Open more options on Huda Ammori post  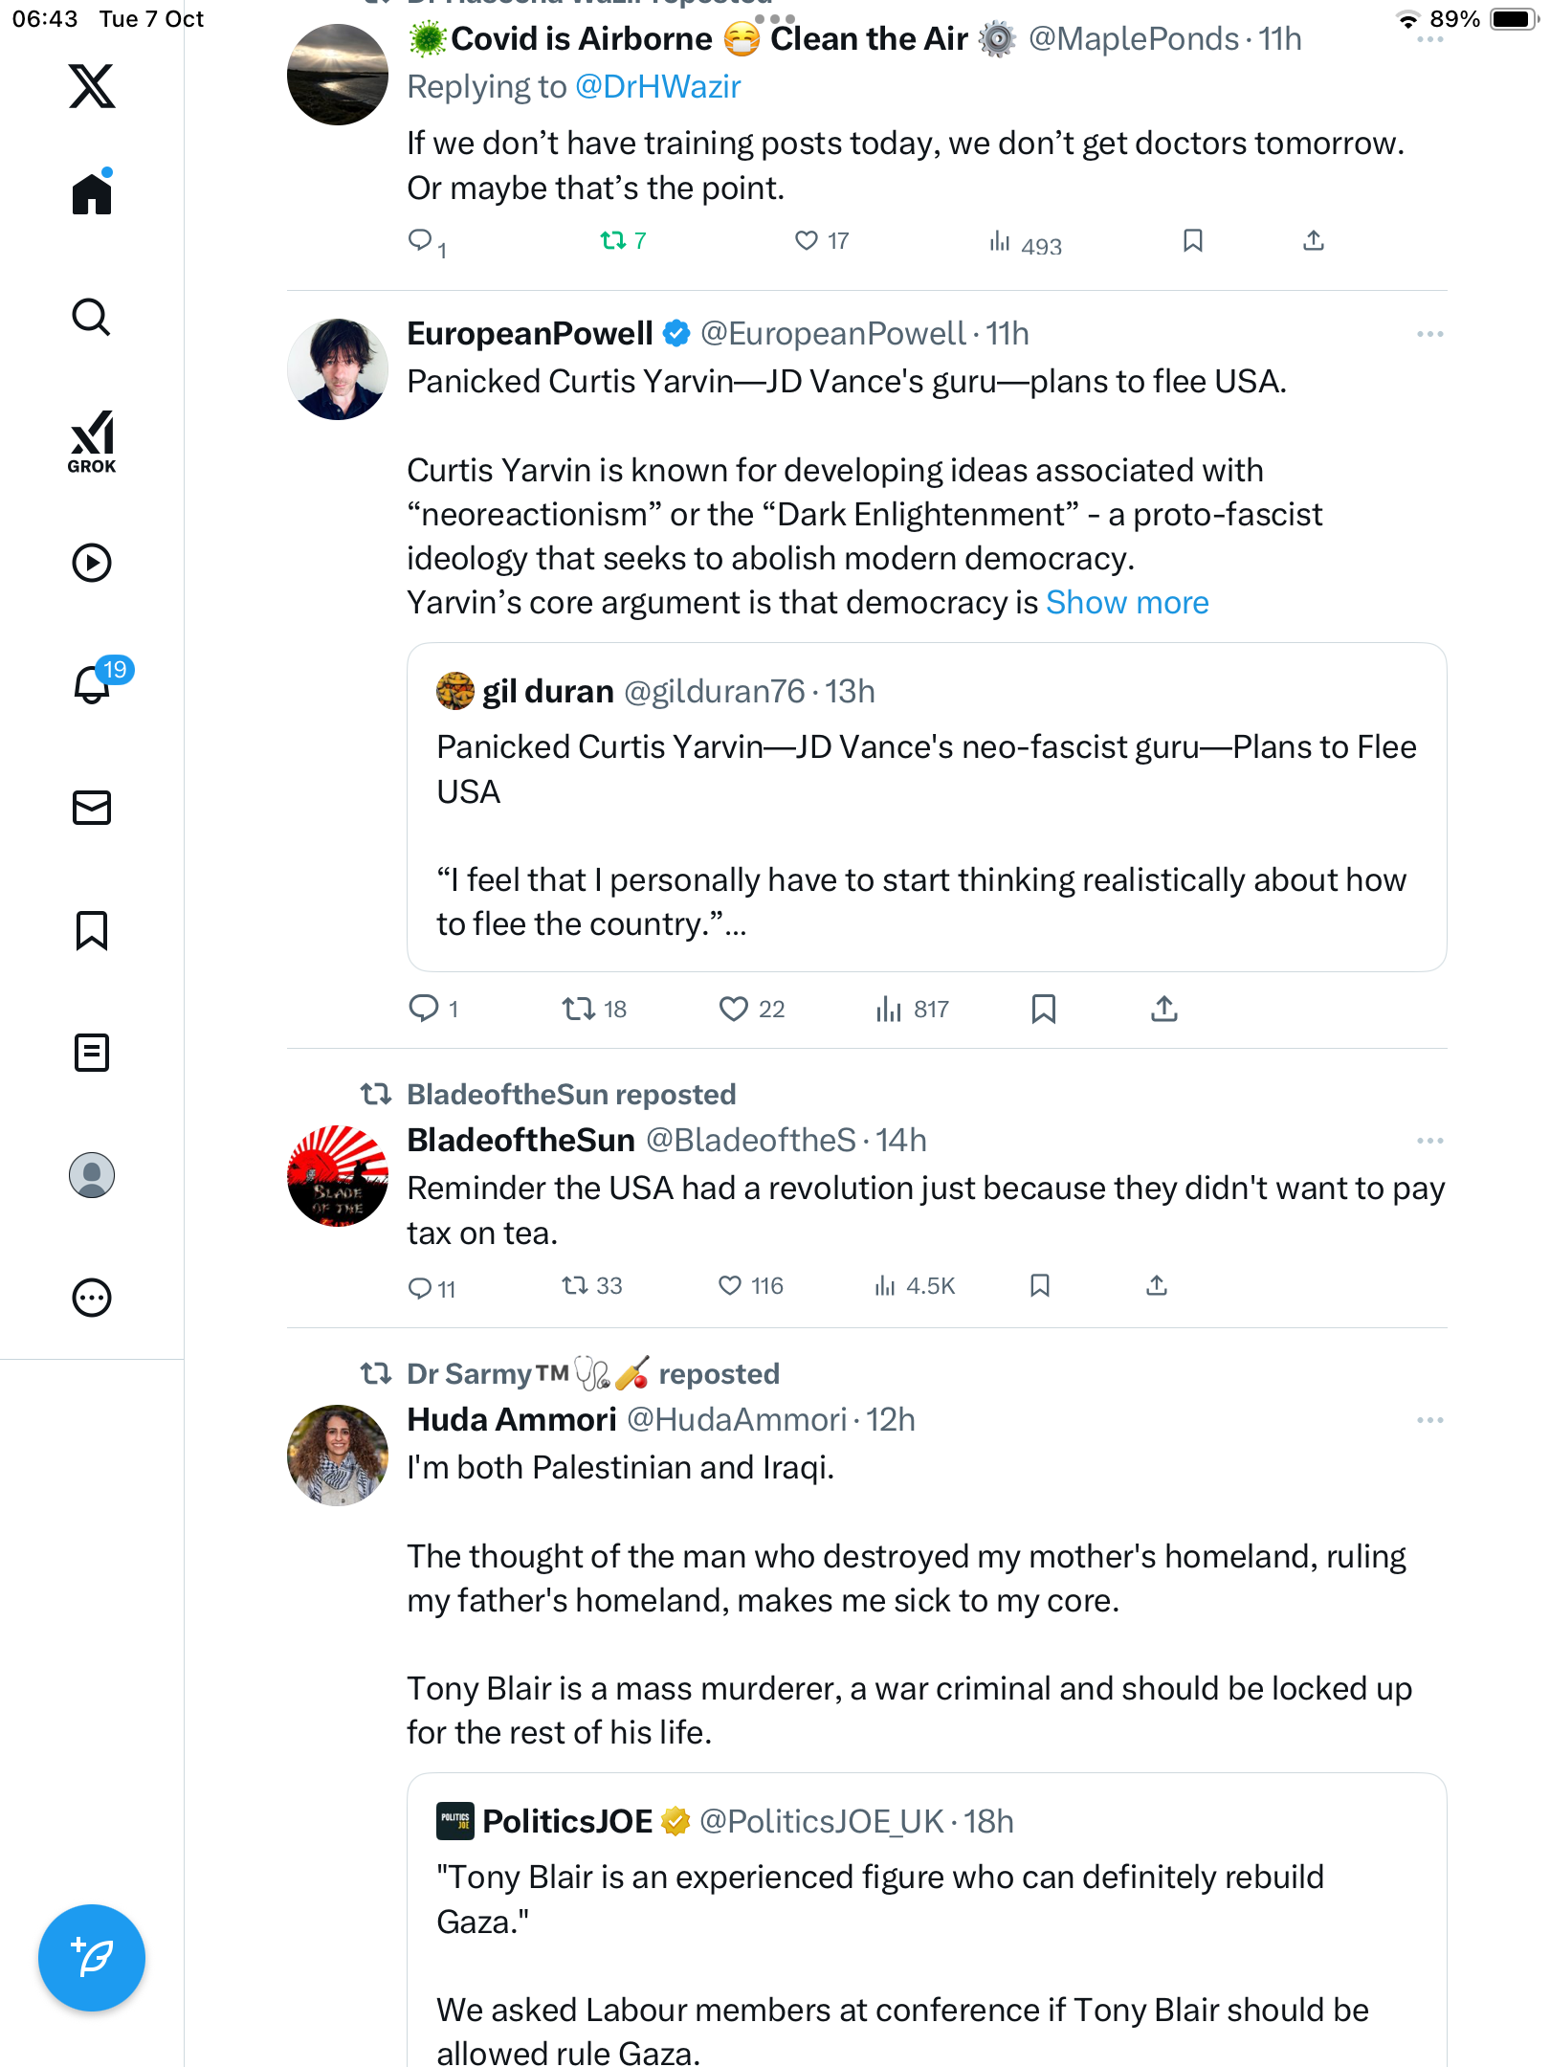coord(1429,1420)
